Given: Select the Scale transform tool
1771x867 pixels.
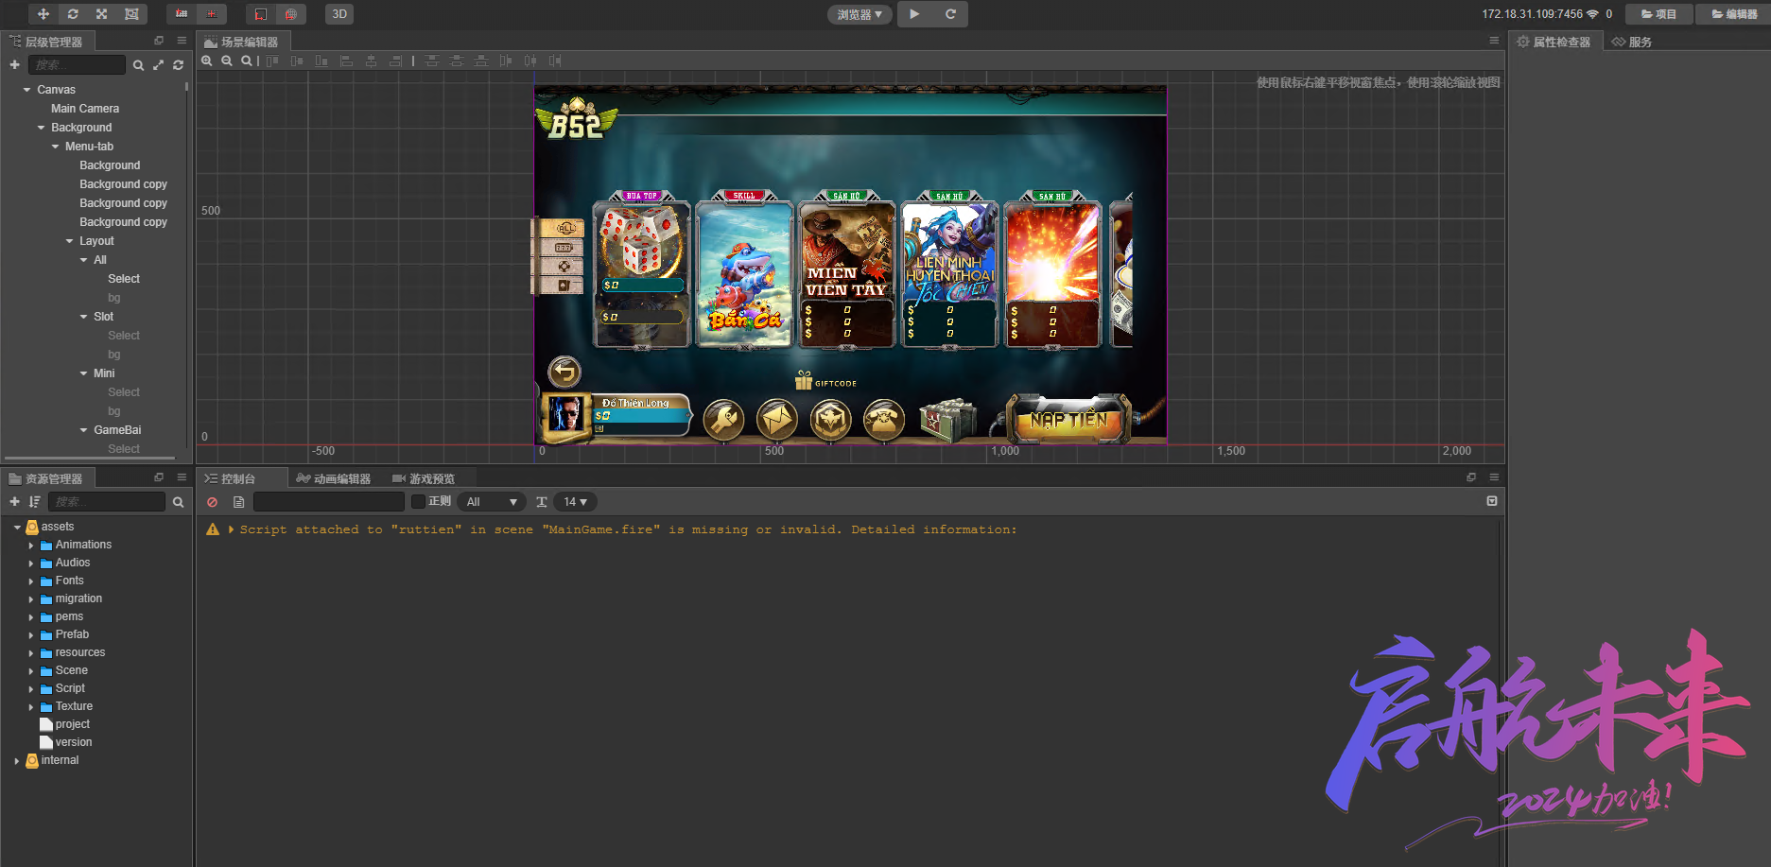Looking at the screenshot, I should click(x=102, y=14).
